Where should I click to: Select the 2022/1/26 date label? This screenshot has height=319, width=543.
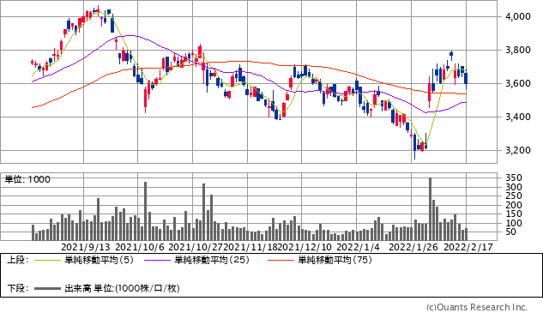(413, 247)
